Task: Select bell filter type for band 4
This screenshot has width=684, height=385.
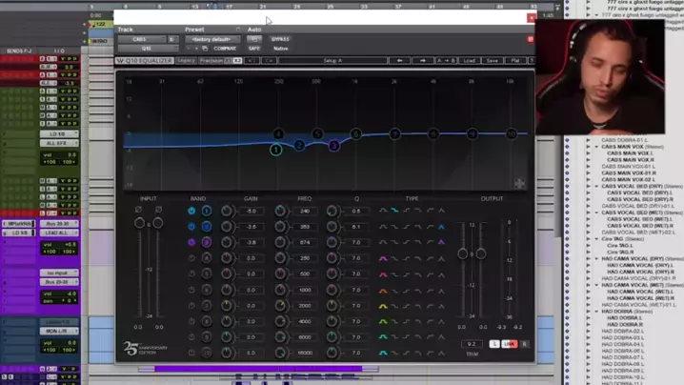Action: click(x=384, y=258)
